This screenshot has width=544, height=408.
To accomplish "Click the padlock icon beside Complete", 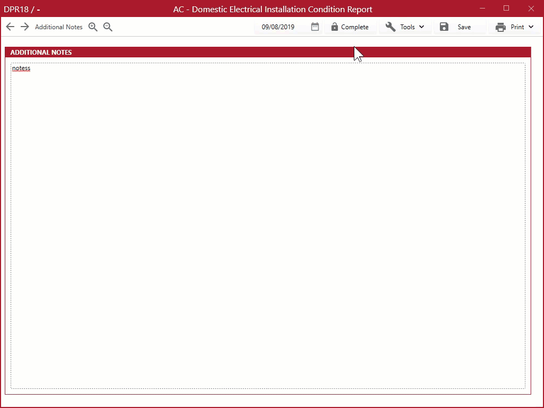I will click(x=334, y=27).
